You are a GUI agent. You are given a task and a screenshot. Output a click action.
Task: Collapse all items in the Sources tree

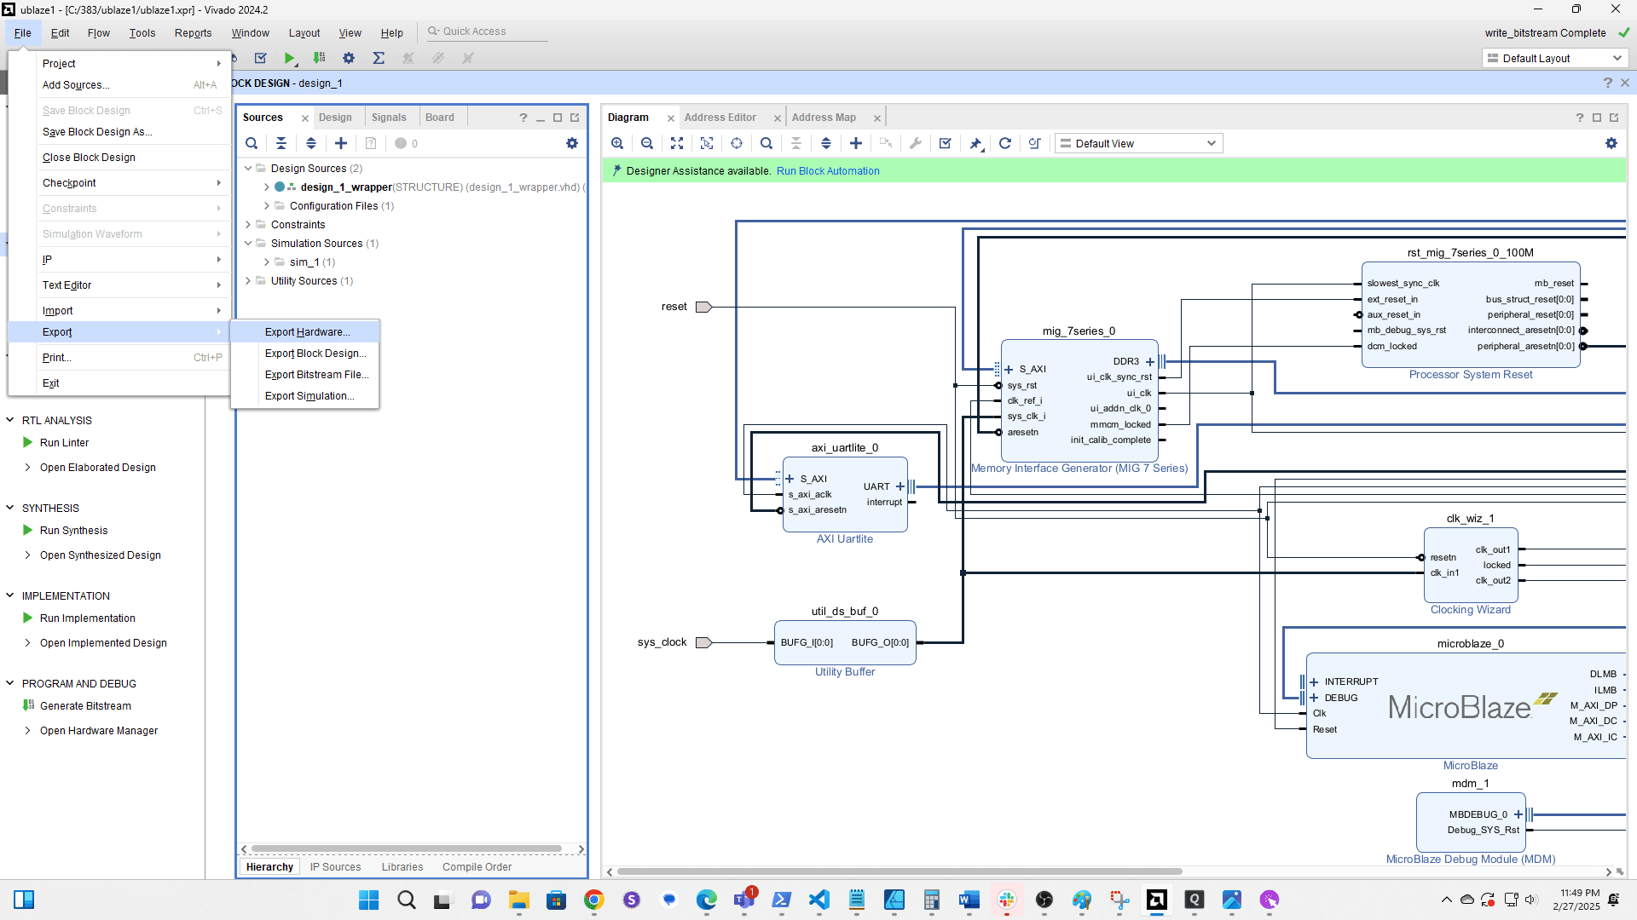click(x=281, y=143)
